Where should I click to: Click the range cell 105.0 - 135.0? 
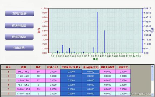pyautogui.click(x=23, y=89)
